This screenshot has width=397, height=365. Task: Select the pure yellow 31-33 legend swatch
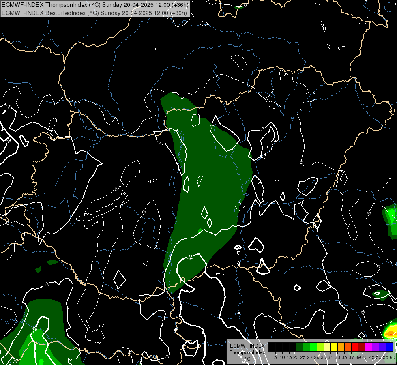point(334,347)
